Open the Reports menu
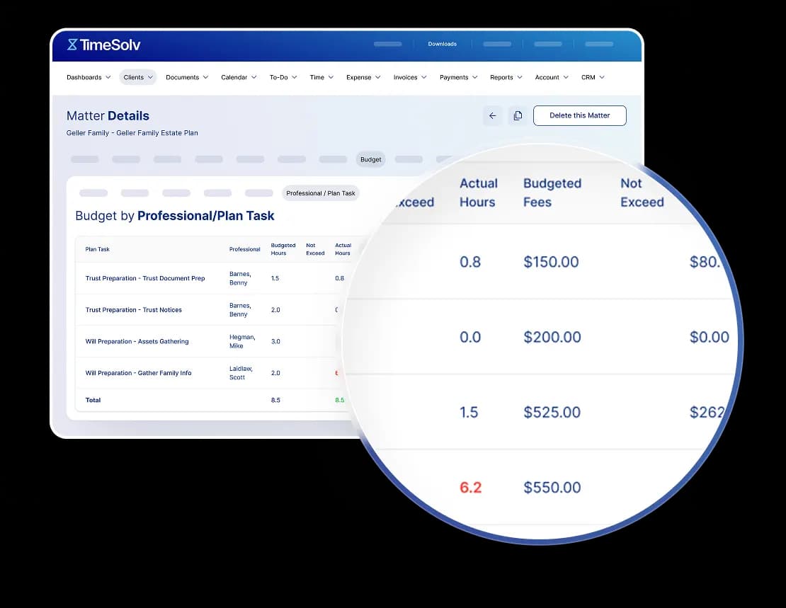The height and width of the screenshot is (608, 786). (506, 77)
